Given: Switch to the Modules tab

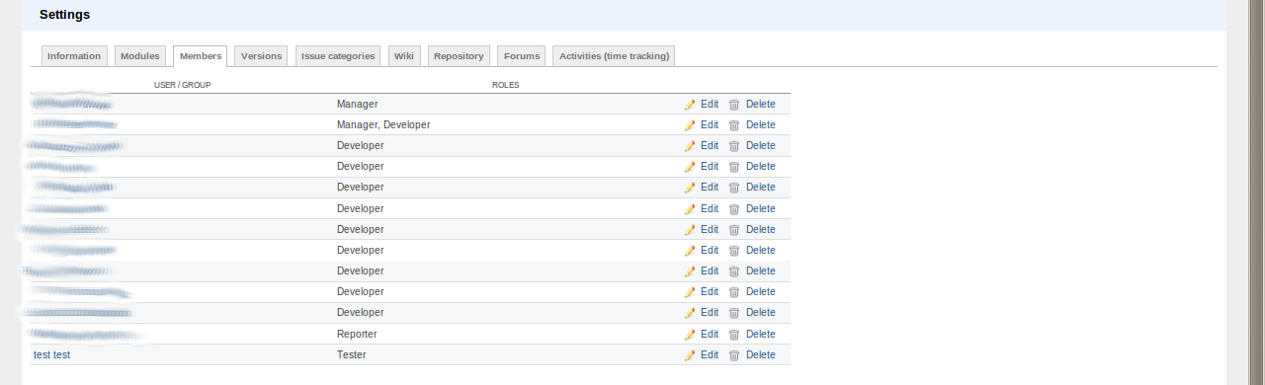Looking at the screenshot, I should coord(139,56).
